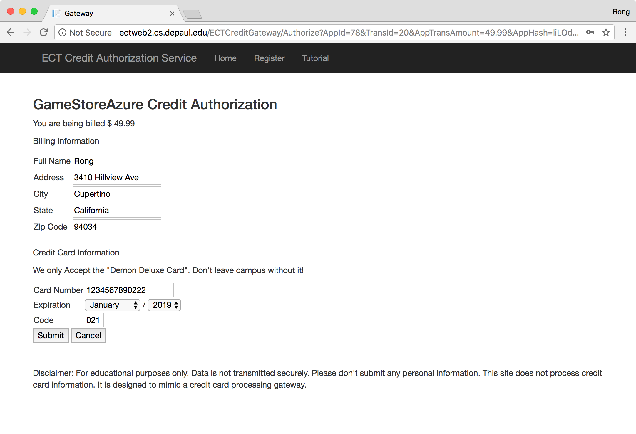Viewport: 636px width, 434px height.
Task: Open a new tab button
Action: coord(192,14)
